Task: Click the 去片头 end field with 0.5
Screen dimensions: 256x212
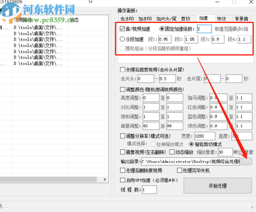Action: pos(167,78)
